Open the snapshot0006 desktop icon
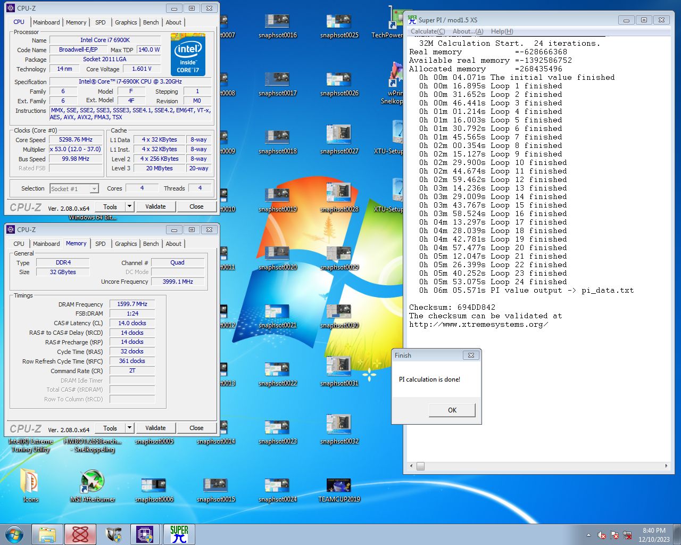This screenshot has height=545, width=681. coord(154,490)
